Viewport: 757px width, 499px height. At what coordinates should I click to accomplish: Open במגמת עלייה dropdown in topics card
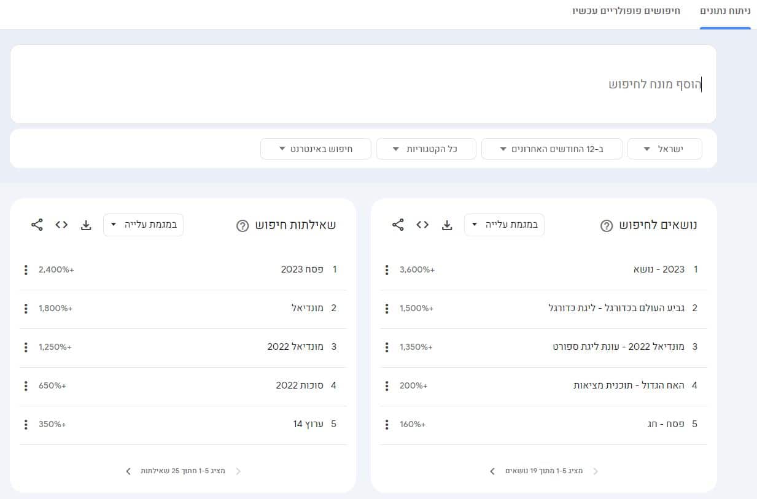(x=504, y=225)
